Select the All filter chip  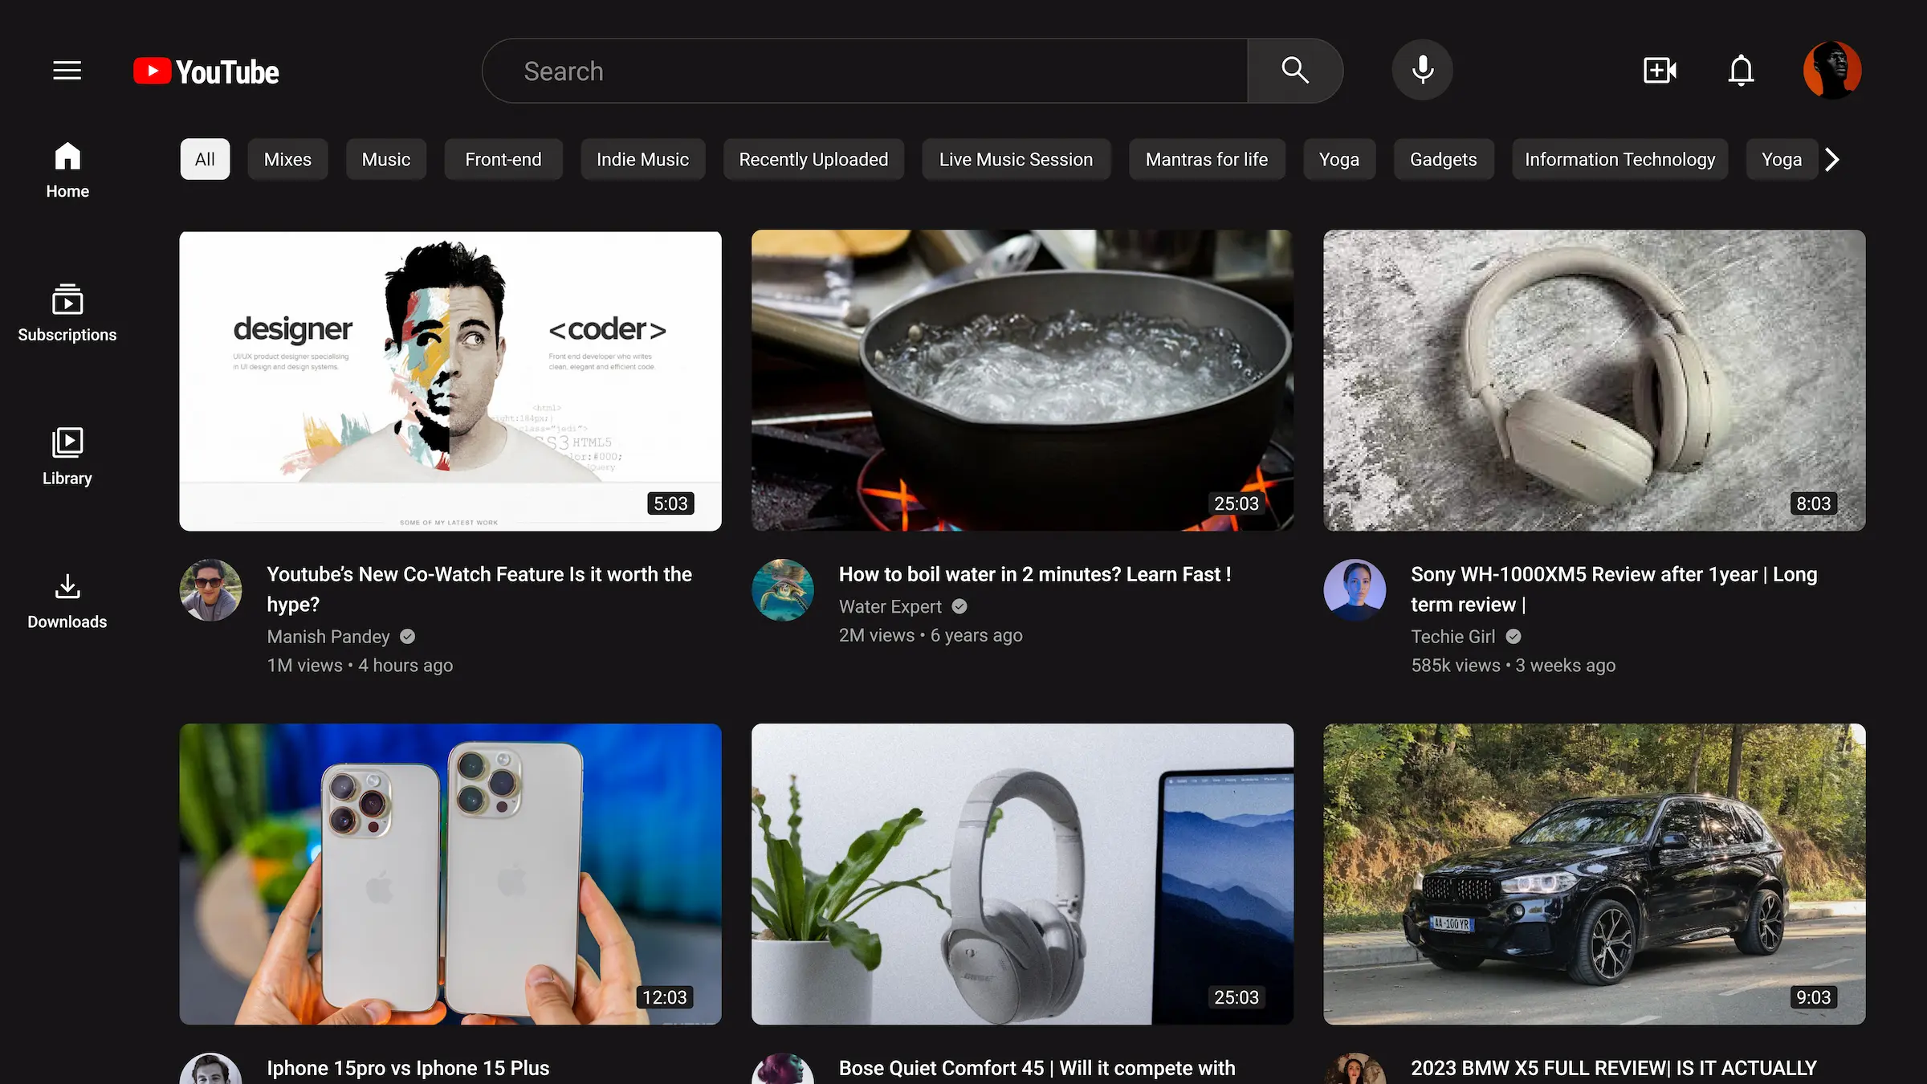tap(205, 159)
